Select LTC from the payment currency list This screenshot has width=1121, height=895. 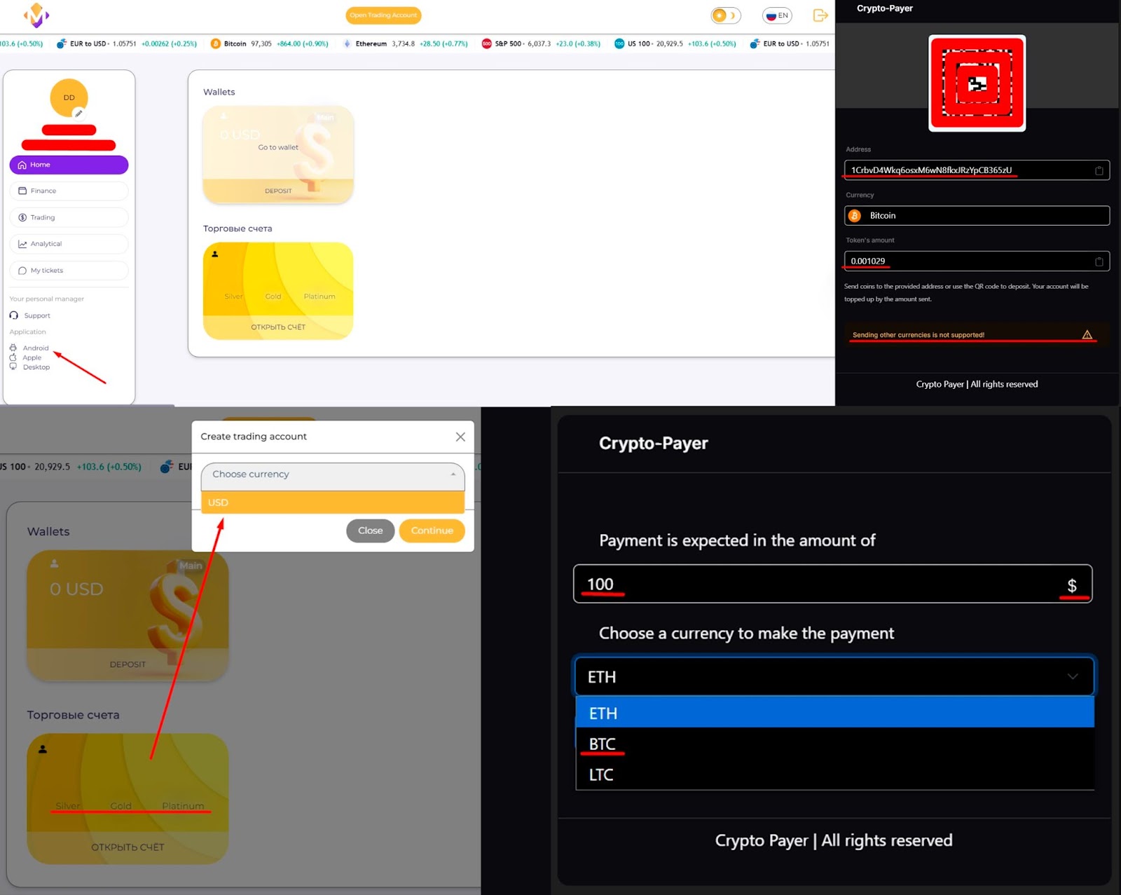pos(834,774)
